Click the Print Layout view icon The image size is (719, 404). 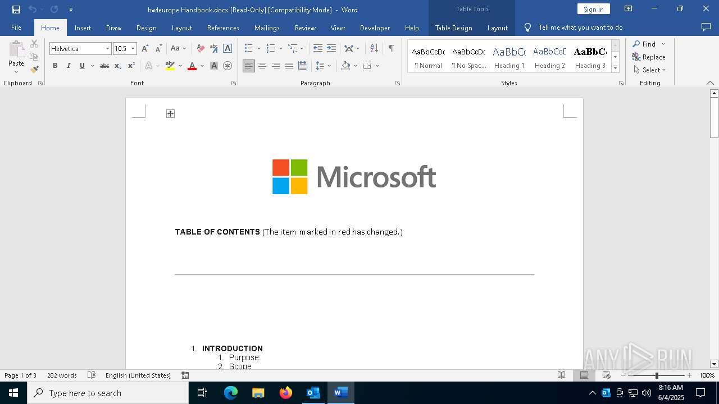click(x=584, y=375)
